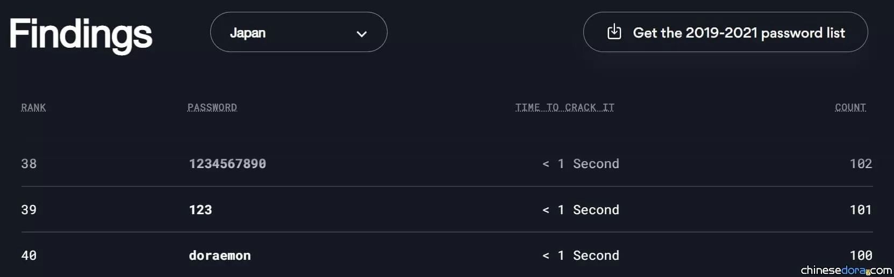Click the COUNT column header

pos(850,107)
